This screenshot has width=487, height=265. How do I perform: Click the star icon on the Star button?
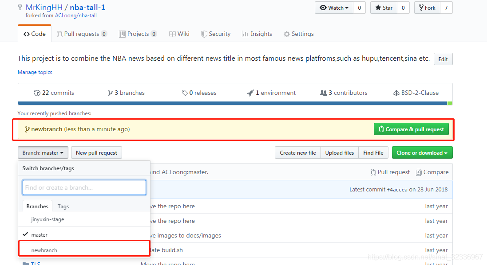378,8
